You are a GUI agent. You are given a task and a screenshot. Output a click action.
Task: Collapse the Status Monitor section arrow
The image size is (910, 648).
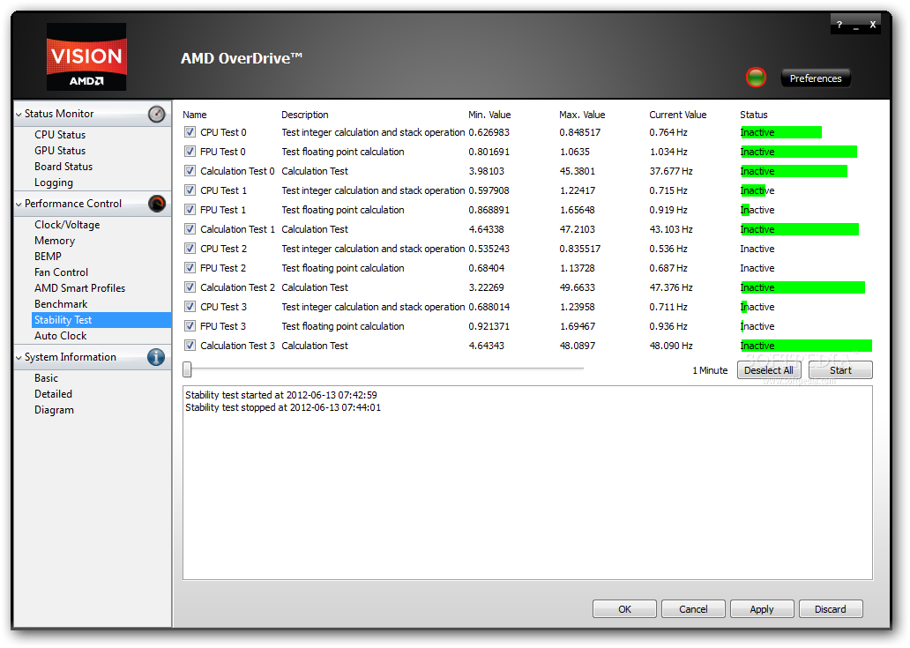19,115
